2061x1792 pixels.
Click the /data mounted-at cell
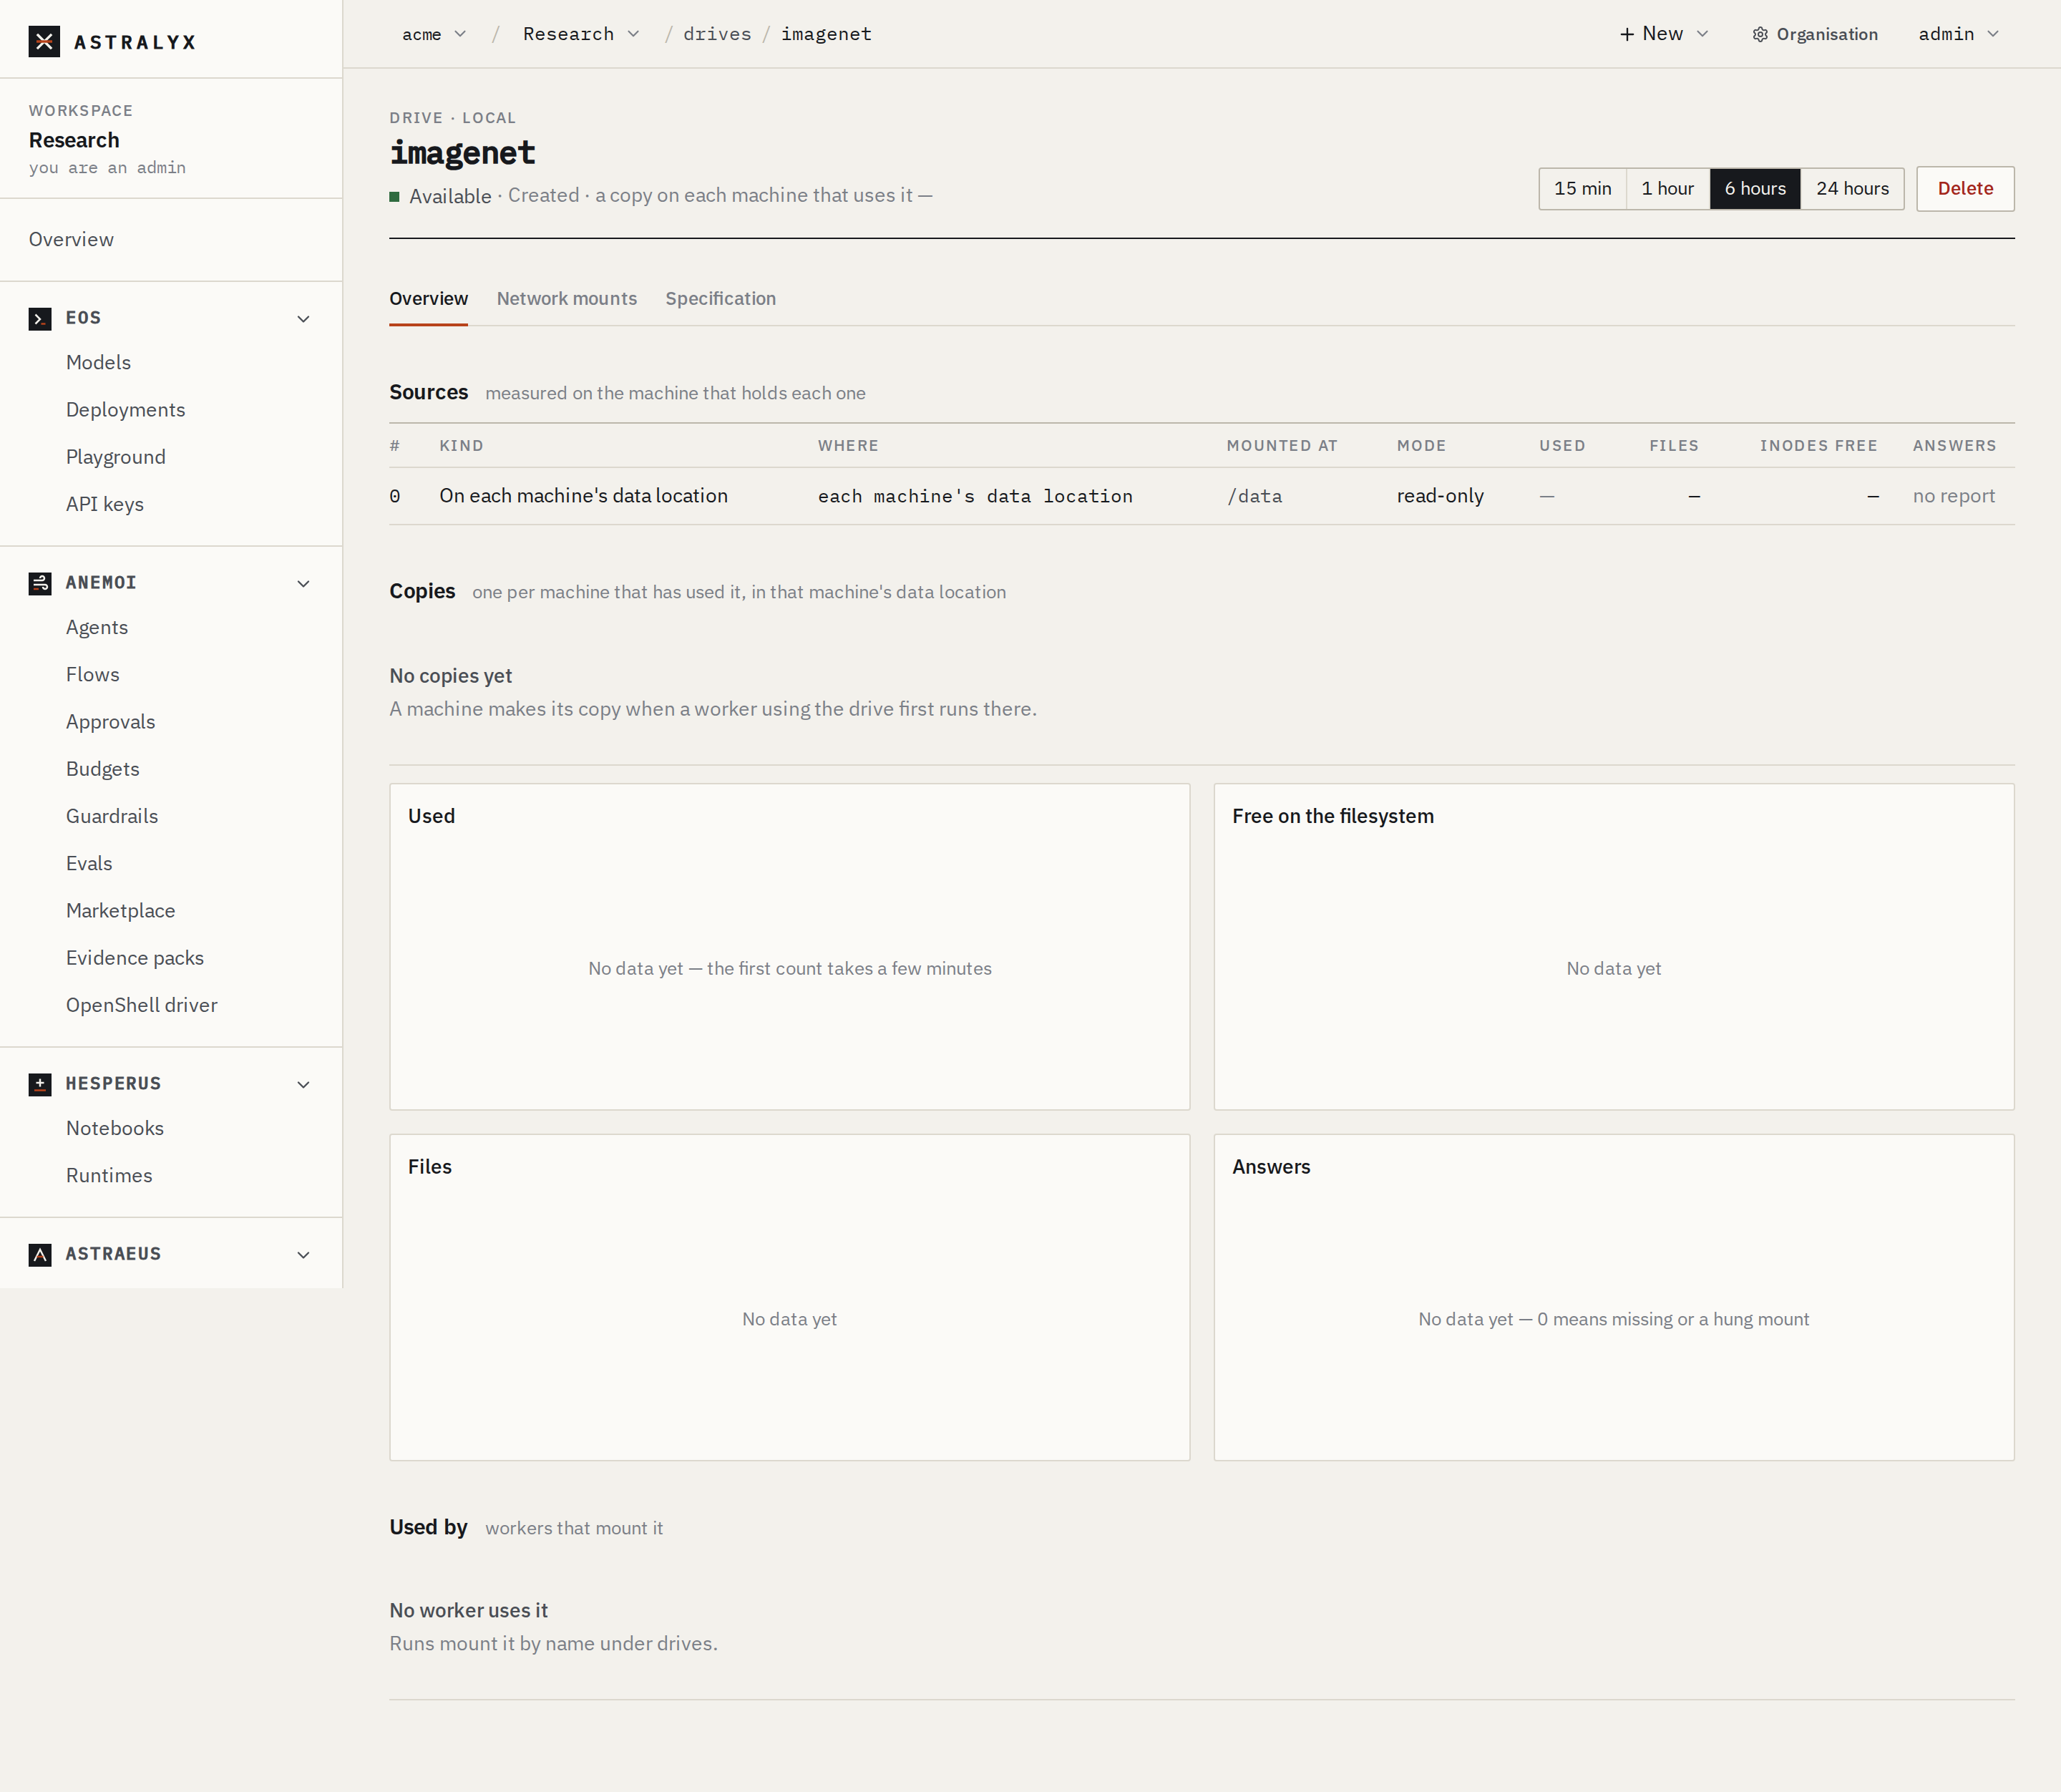pyautogui.click(x=1255, y=496)
